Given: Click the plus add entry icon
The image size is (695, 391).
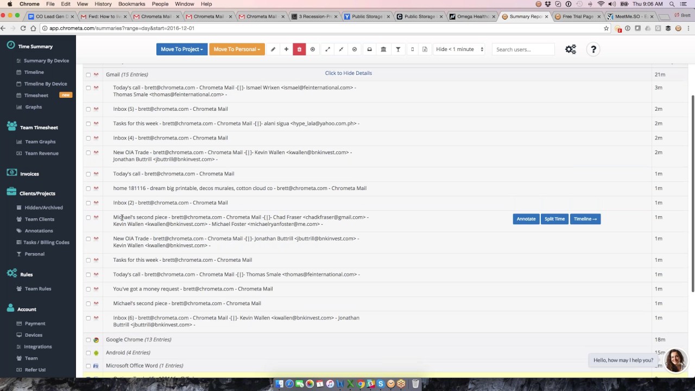Looking at the screenshot, I should (x=286, y=49).
